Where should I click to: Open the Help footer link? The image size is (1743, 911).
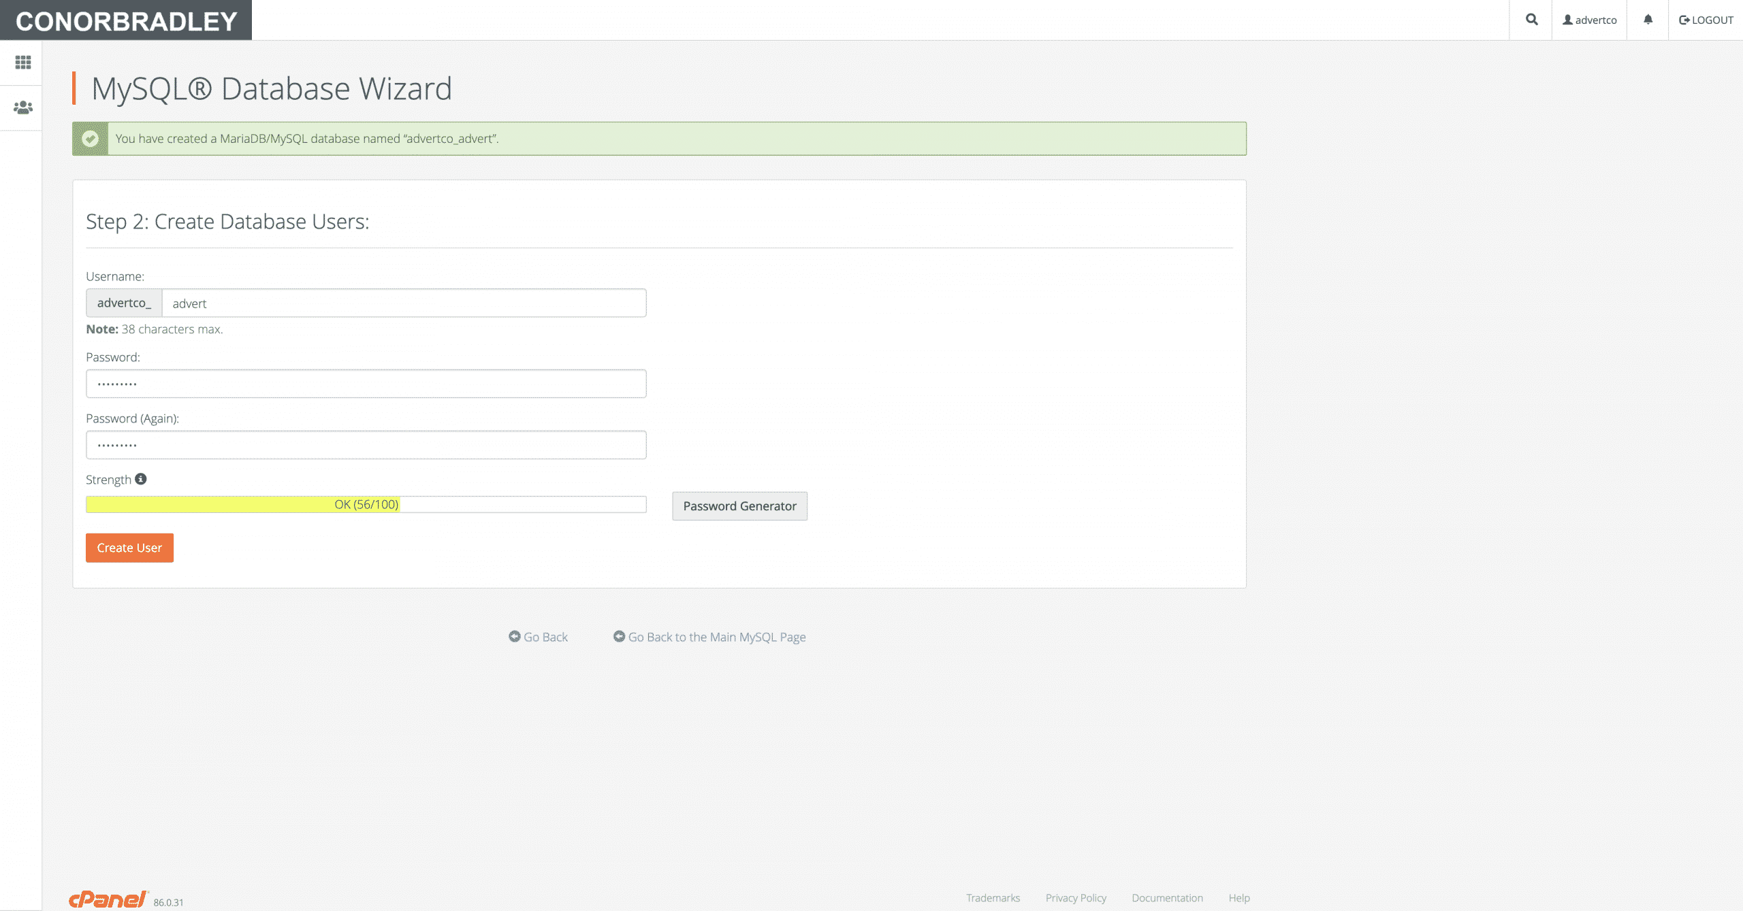point(1239,898)
